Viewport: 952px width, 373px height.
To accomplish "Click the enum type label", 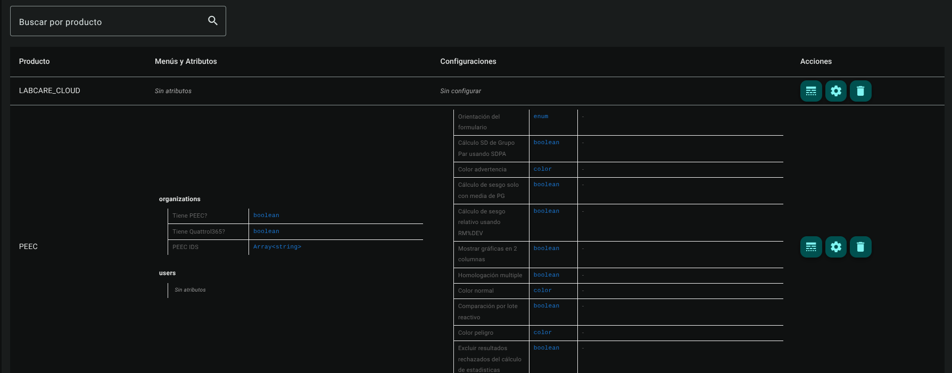I will point(541,117).
